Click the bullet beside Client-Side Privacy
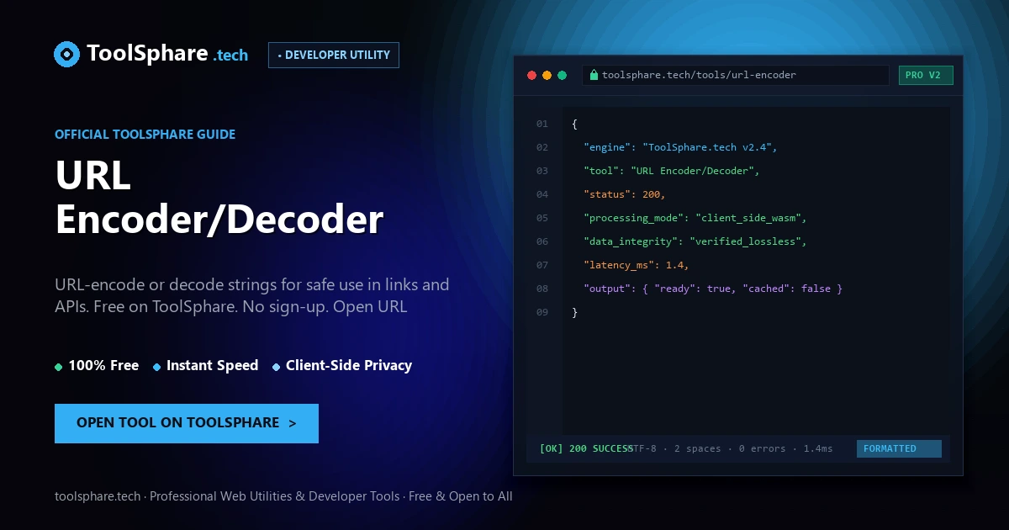1009x530 pixels. coord(277,367)
